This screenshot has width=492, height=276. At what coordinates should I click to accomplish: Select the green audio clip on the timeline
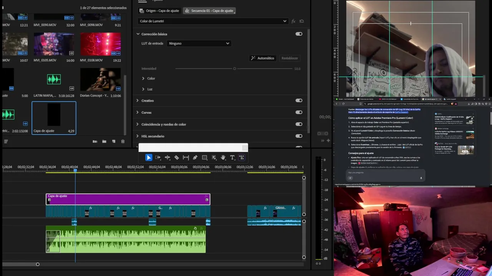coord(126,239)
